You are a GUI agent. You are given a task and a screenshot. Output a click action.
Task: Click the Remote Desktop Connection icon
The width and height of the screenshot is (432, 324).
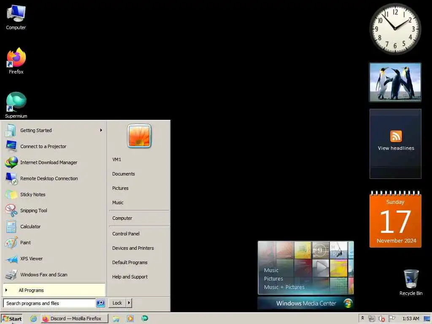(x=11, y=178)
